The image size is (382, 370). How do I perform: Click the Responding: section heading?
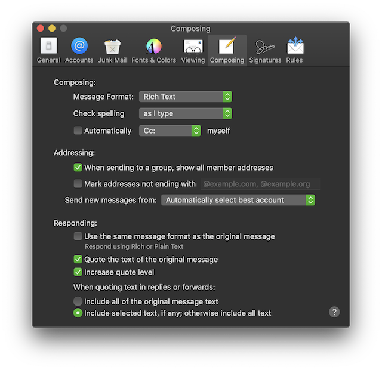tap(75, 223)
